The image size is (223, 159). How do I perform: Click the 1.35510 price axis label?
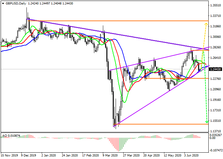pos(216,5)
